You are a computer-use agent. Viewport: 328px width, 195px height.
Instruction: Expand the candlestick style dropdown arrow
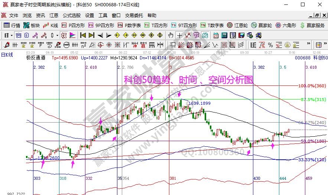[57, 35]
